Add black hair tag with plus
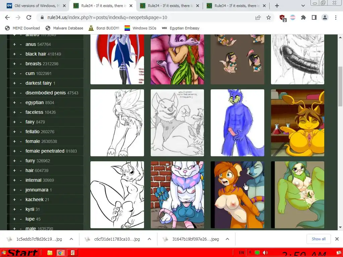This screenshot has width=343, height=257. 14,54
